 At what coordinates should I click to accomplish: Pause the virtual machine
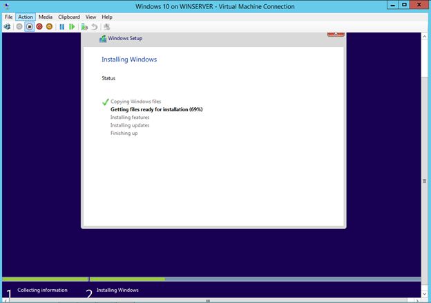(x=62, y=27)
